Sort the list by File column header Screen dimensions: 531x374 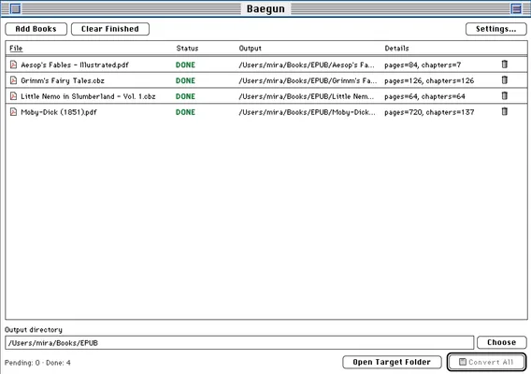[16, 48]
